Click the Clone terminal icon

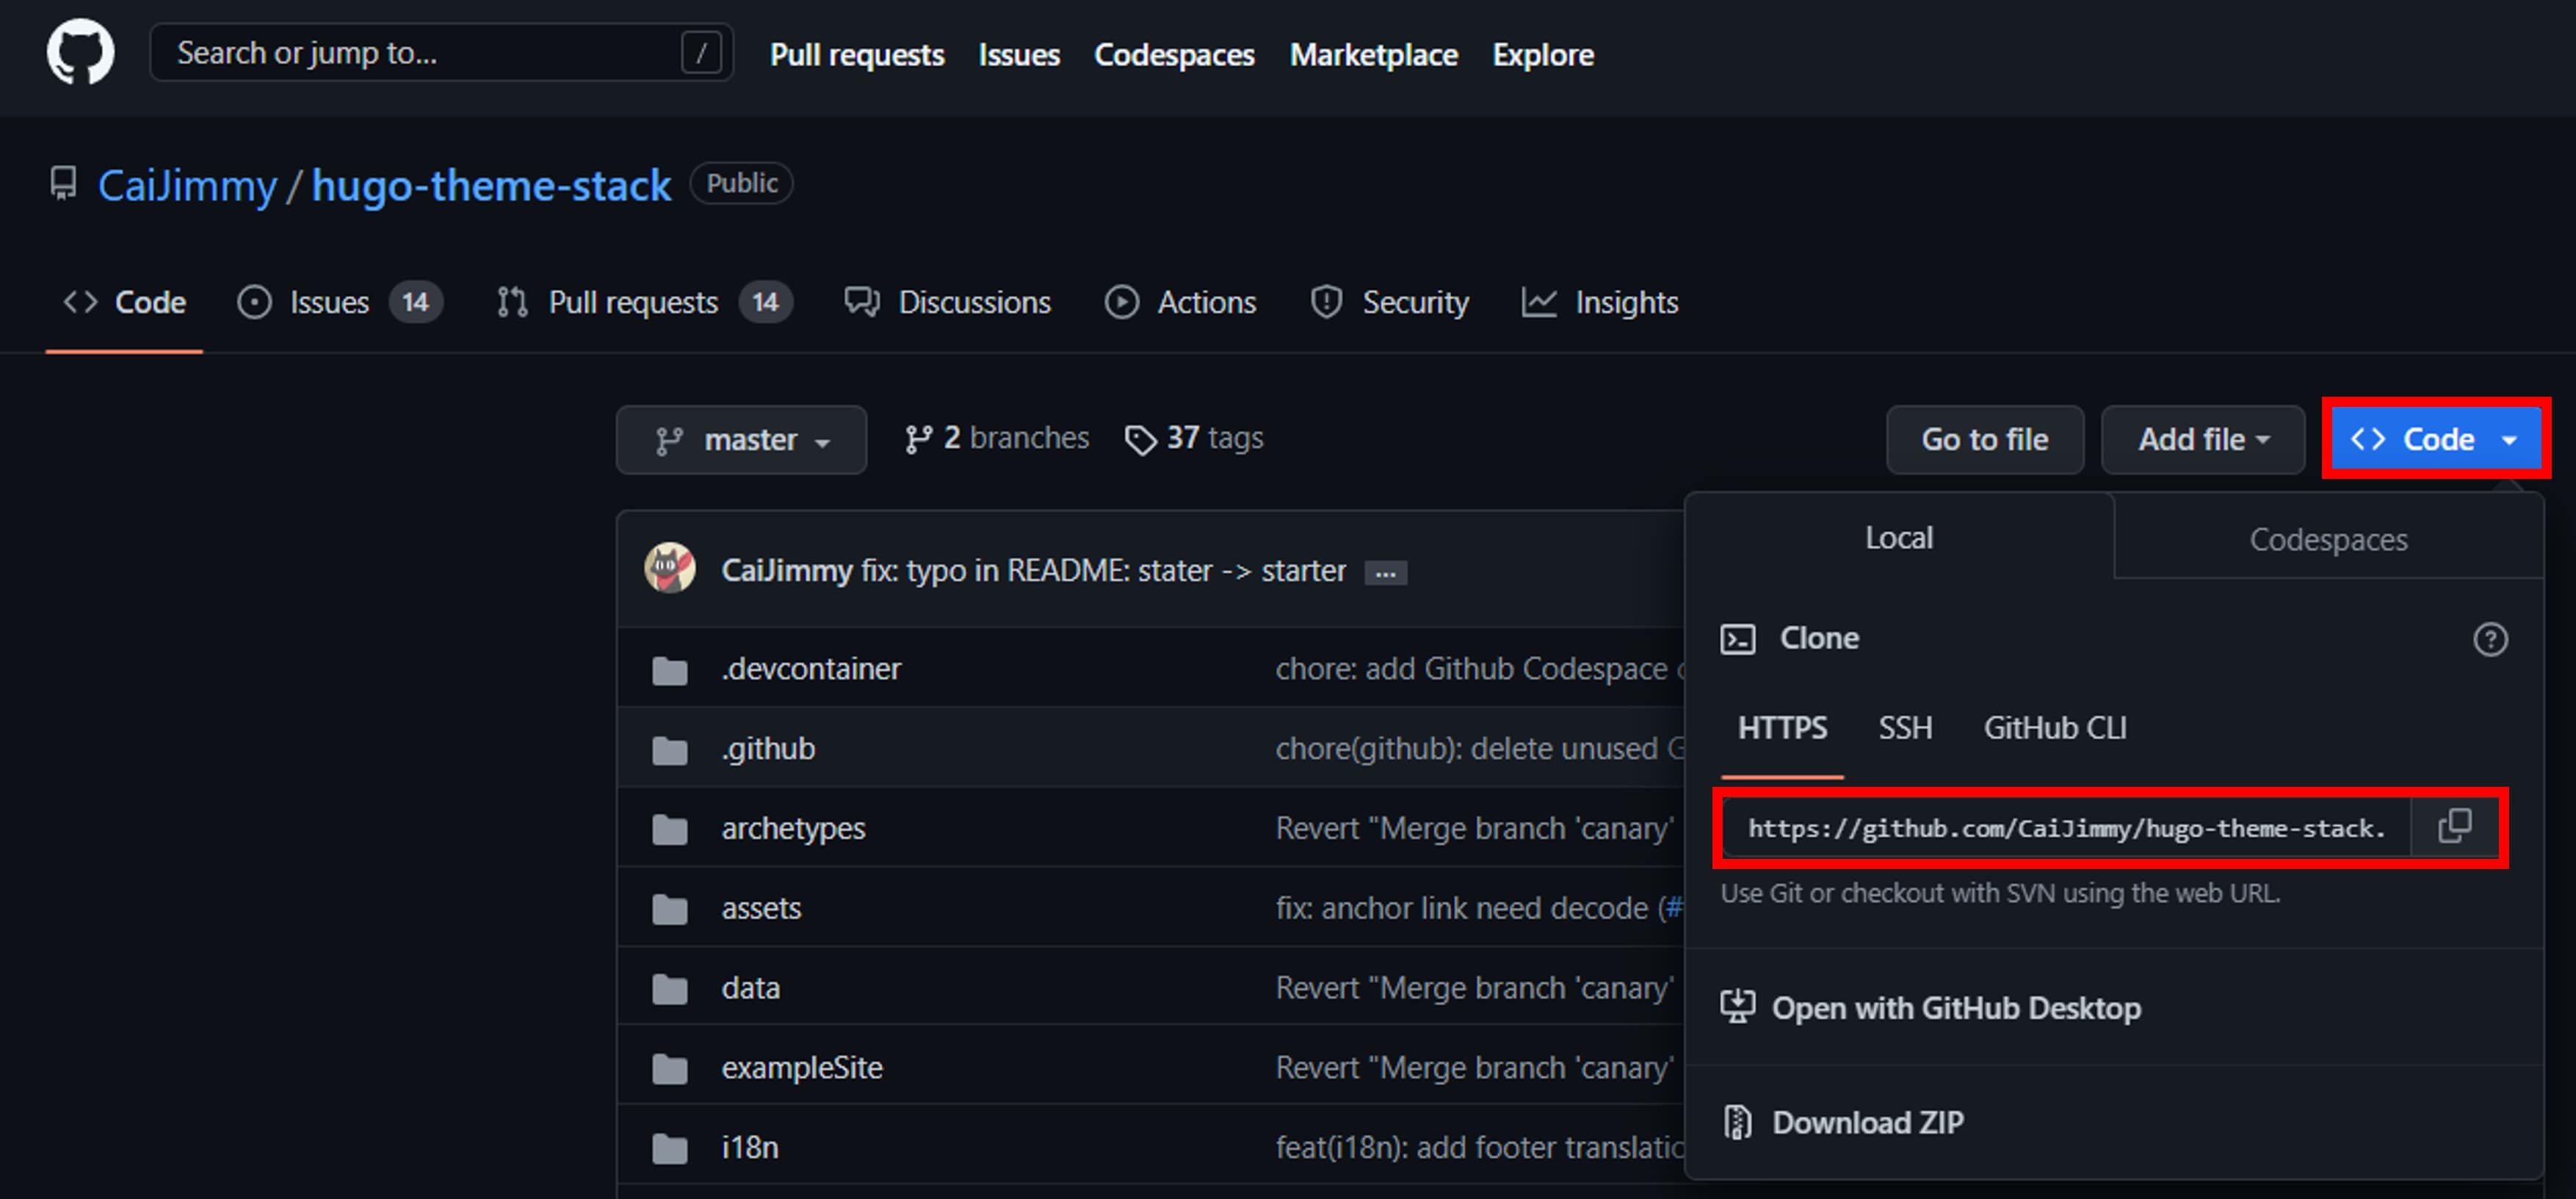pos(1737,638)
